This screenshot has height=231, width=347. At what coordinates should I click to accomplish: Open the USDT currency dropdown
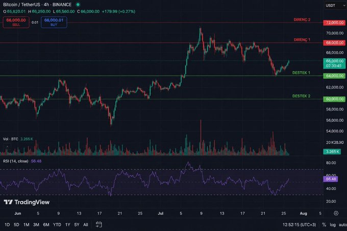pos(335,5)
